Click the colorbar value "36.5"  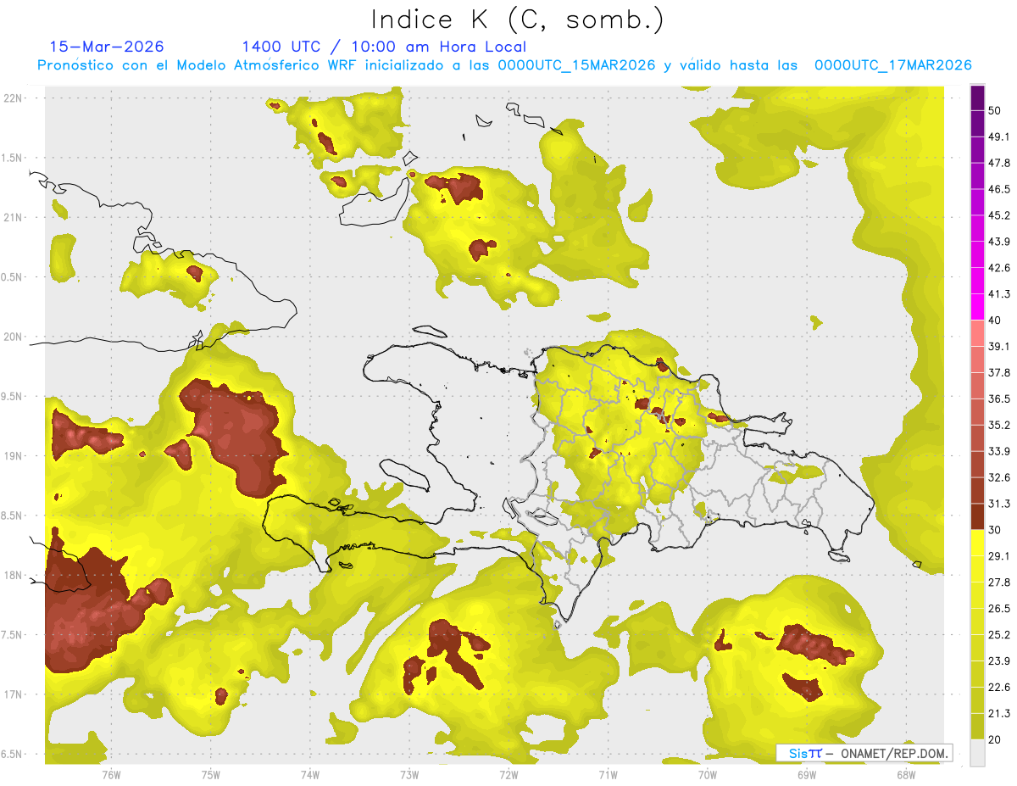coord(999,399)
